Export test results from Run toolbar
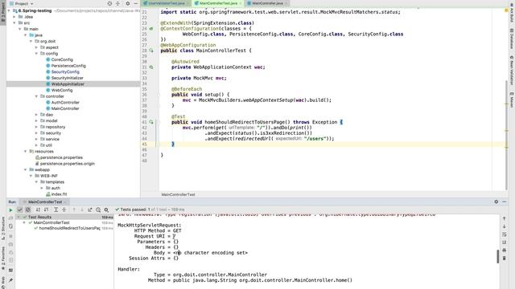 coord(89,210)
